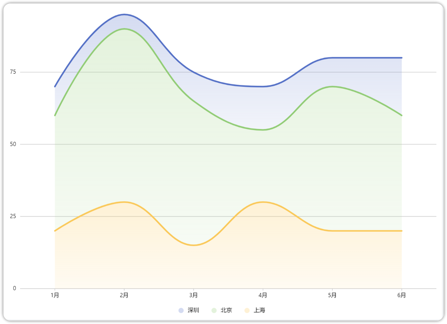Screen dimensions: 447x324
Task: Select the 6月 x-axis label
Action: coord(402,295)
